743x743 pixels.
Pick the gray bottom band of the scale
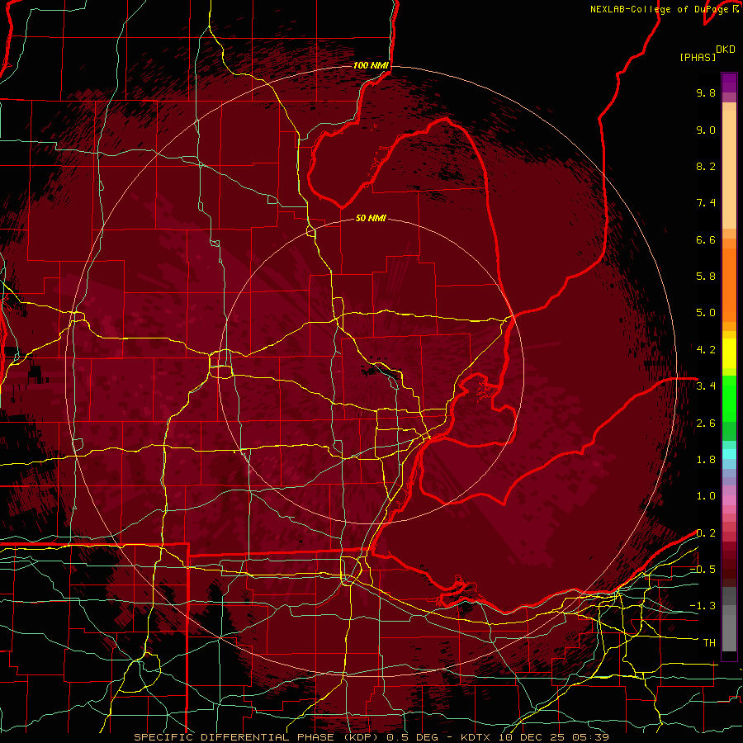[729, 635]
